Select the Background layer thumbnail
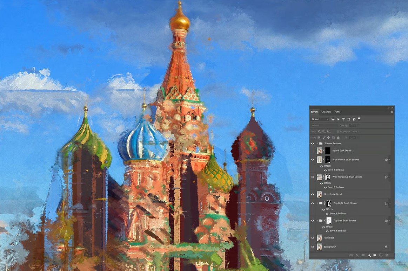The width and height of the screenshot is (408, 271). tap(319, 247)
